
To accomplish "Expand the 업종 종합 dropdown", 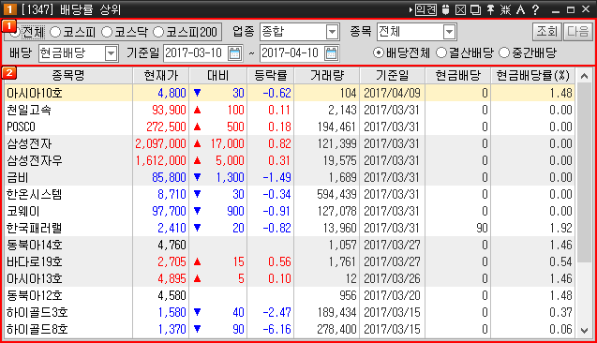I will pyautogui.click(x=332, y=32).
